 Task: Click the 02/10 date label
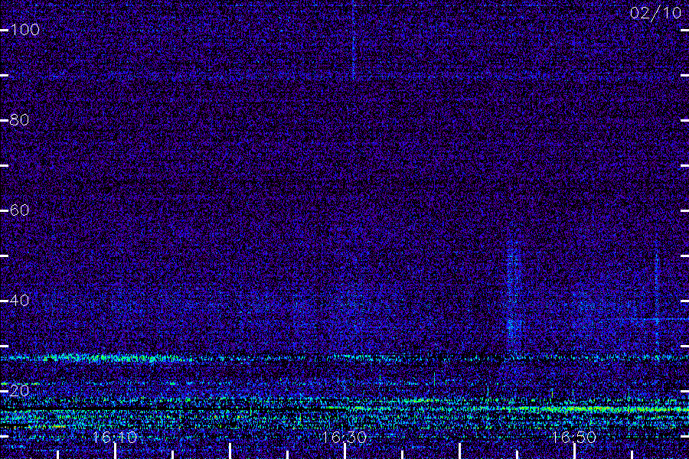655,13
